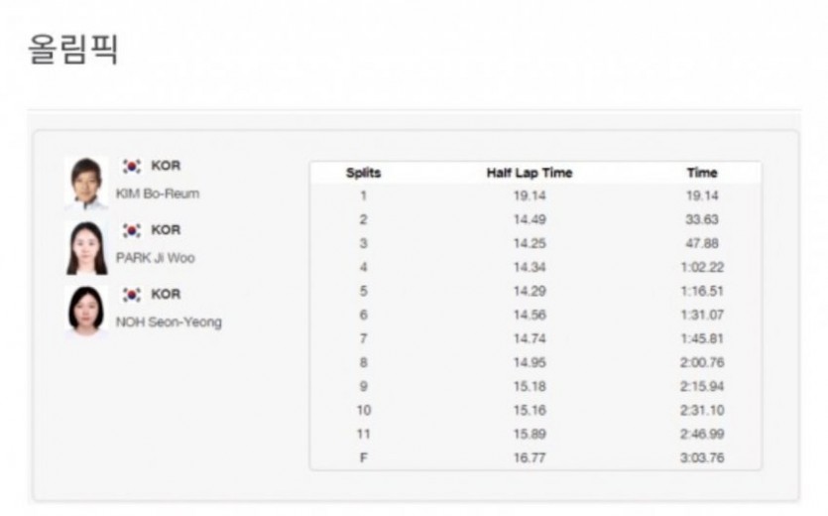Click the KOR label above KIM Bo-Reum
The image size is (828, 516).
[166, 166]
